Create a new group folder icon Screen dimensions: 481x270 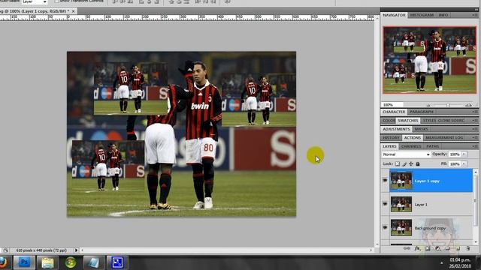point(448,248)
